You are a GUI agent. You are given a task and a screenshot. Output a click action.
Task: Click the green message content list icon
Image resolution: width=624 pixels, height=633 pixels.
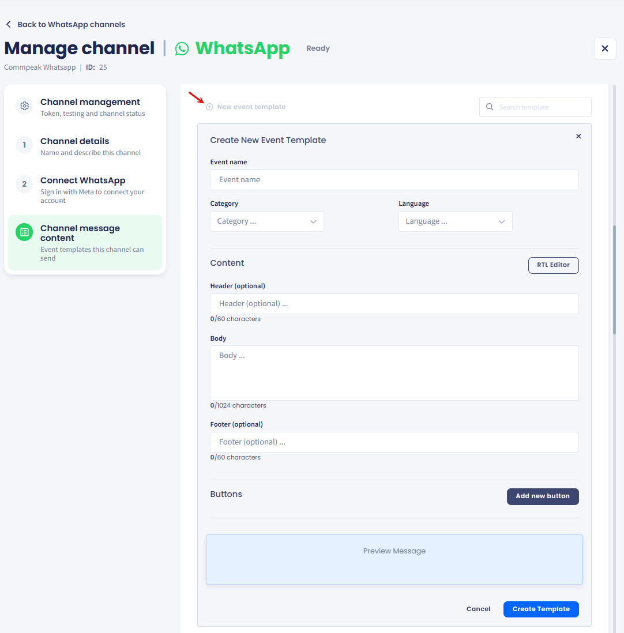(x=24, y=232)
